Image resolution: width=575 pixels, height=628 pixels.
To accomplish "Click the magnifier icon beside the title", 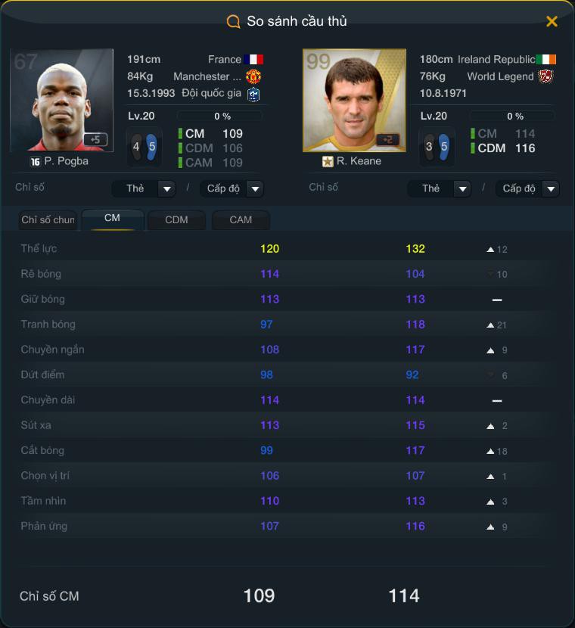I will click(233, 21).
